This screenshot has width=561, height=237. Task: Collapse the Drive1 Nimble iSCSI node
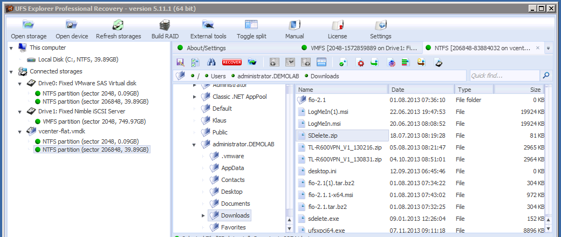20,111
